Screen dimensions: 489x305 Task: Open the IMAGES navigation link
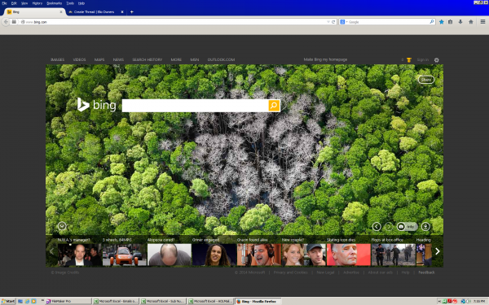57,59
